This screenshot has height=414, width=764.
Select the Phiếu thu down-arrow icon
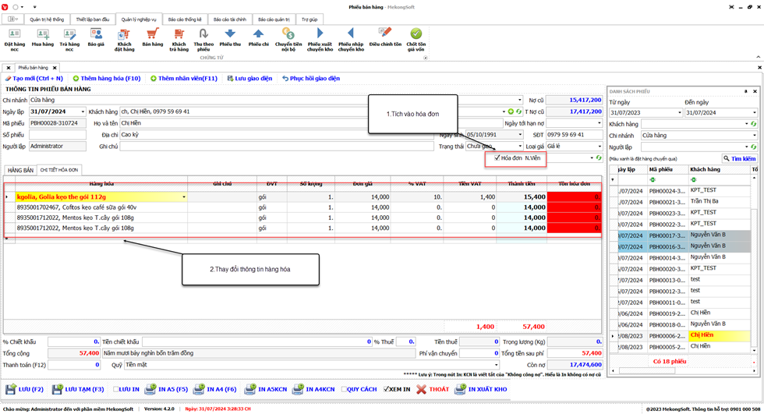click(231, 35)
